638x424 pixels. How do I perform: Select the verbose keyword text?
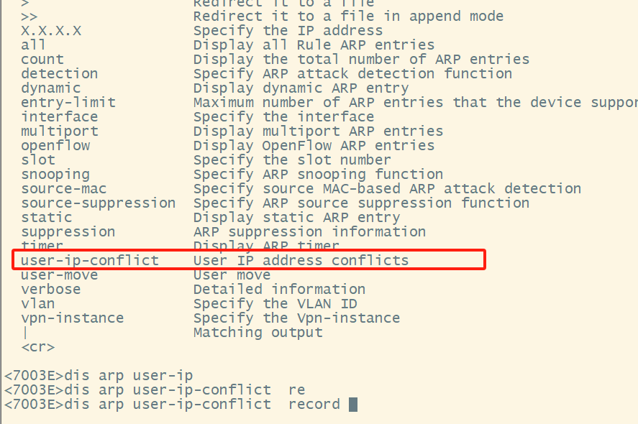[50, 289]
